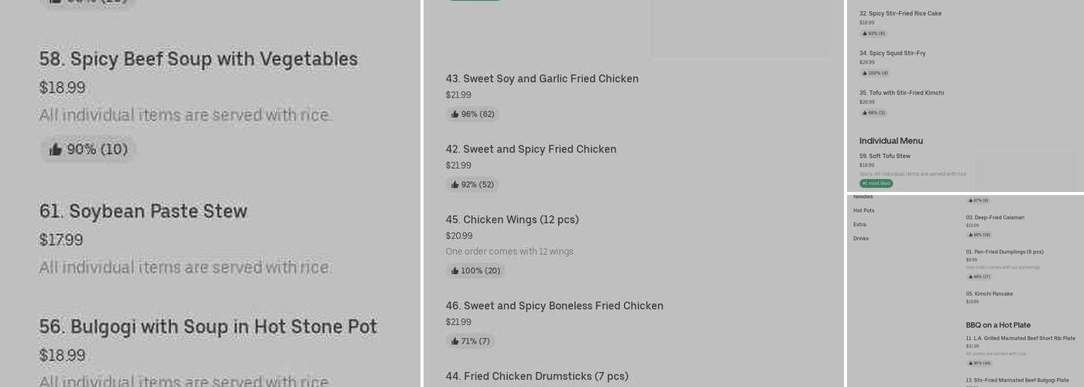Click the rating badge for Pan-Fried Dumplings

click(979, 276)
